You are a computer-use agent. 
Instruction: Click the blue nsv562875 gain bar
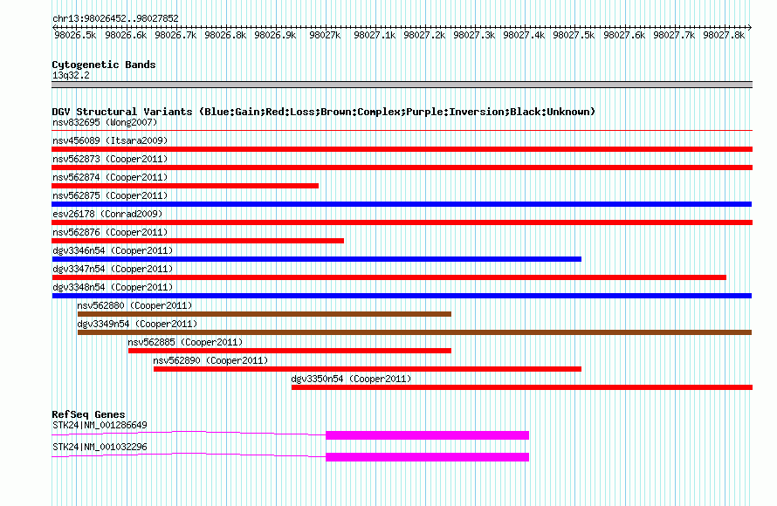pos(402,204)
